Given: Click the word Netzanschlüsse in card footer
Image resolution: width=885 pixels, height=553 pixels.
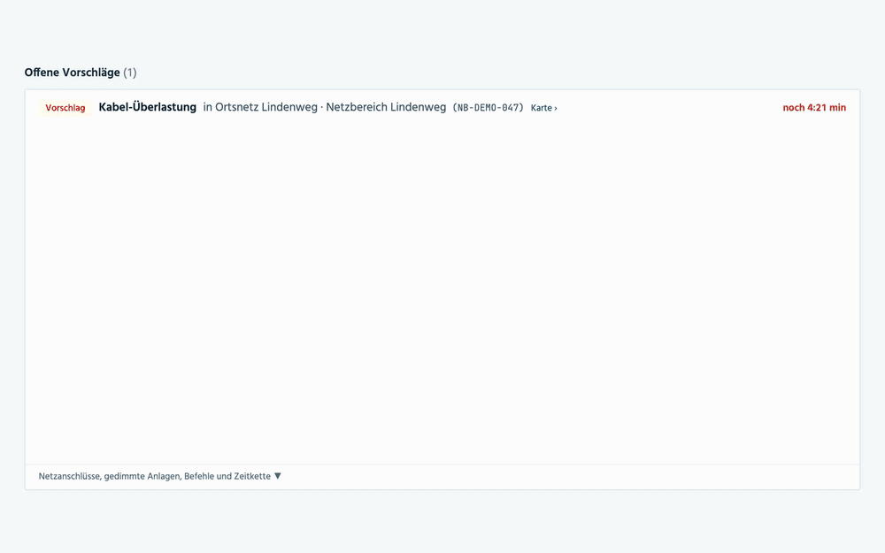Looking at the screenshot, I should coord(69,476).
